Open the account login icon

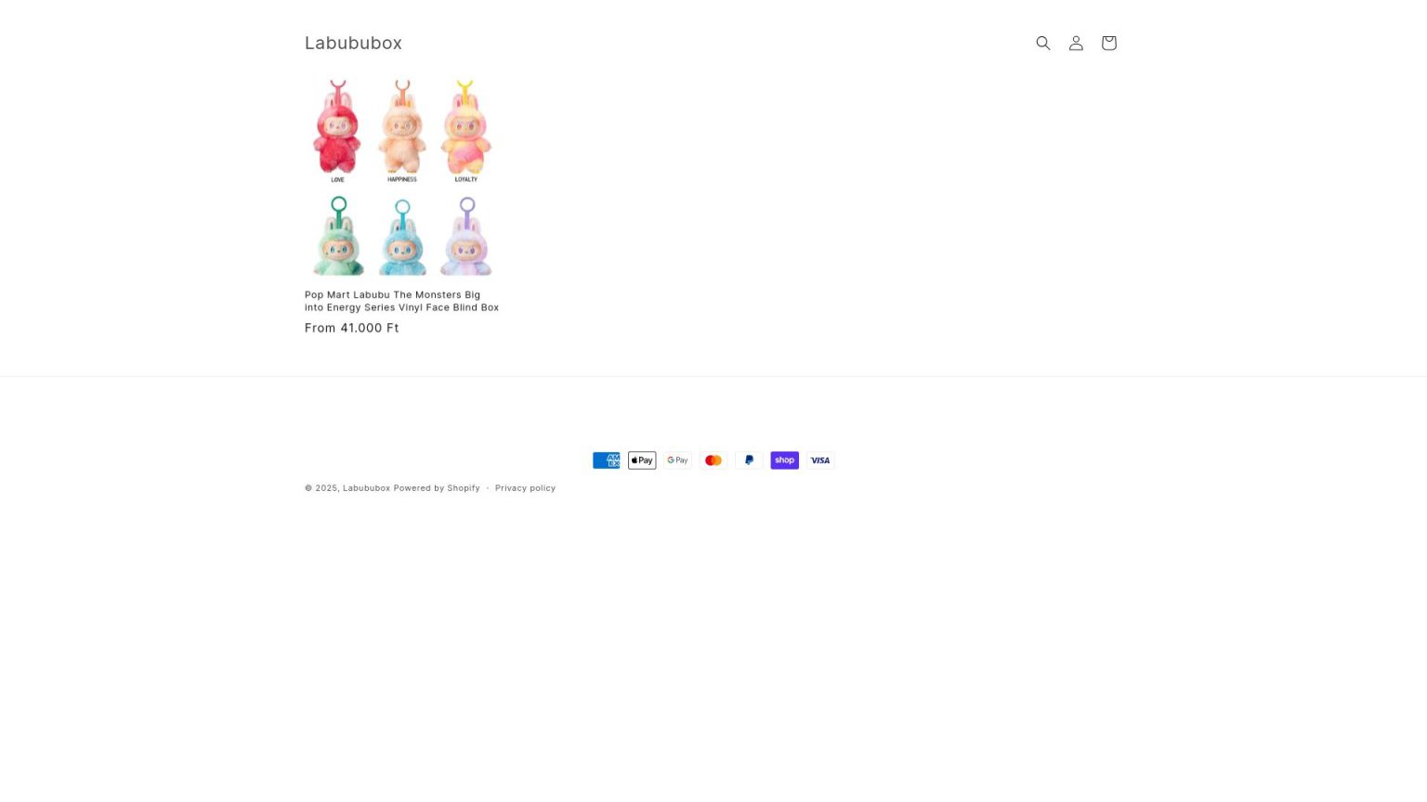[x=1076, y=43]
